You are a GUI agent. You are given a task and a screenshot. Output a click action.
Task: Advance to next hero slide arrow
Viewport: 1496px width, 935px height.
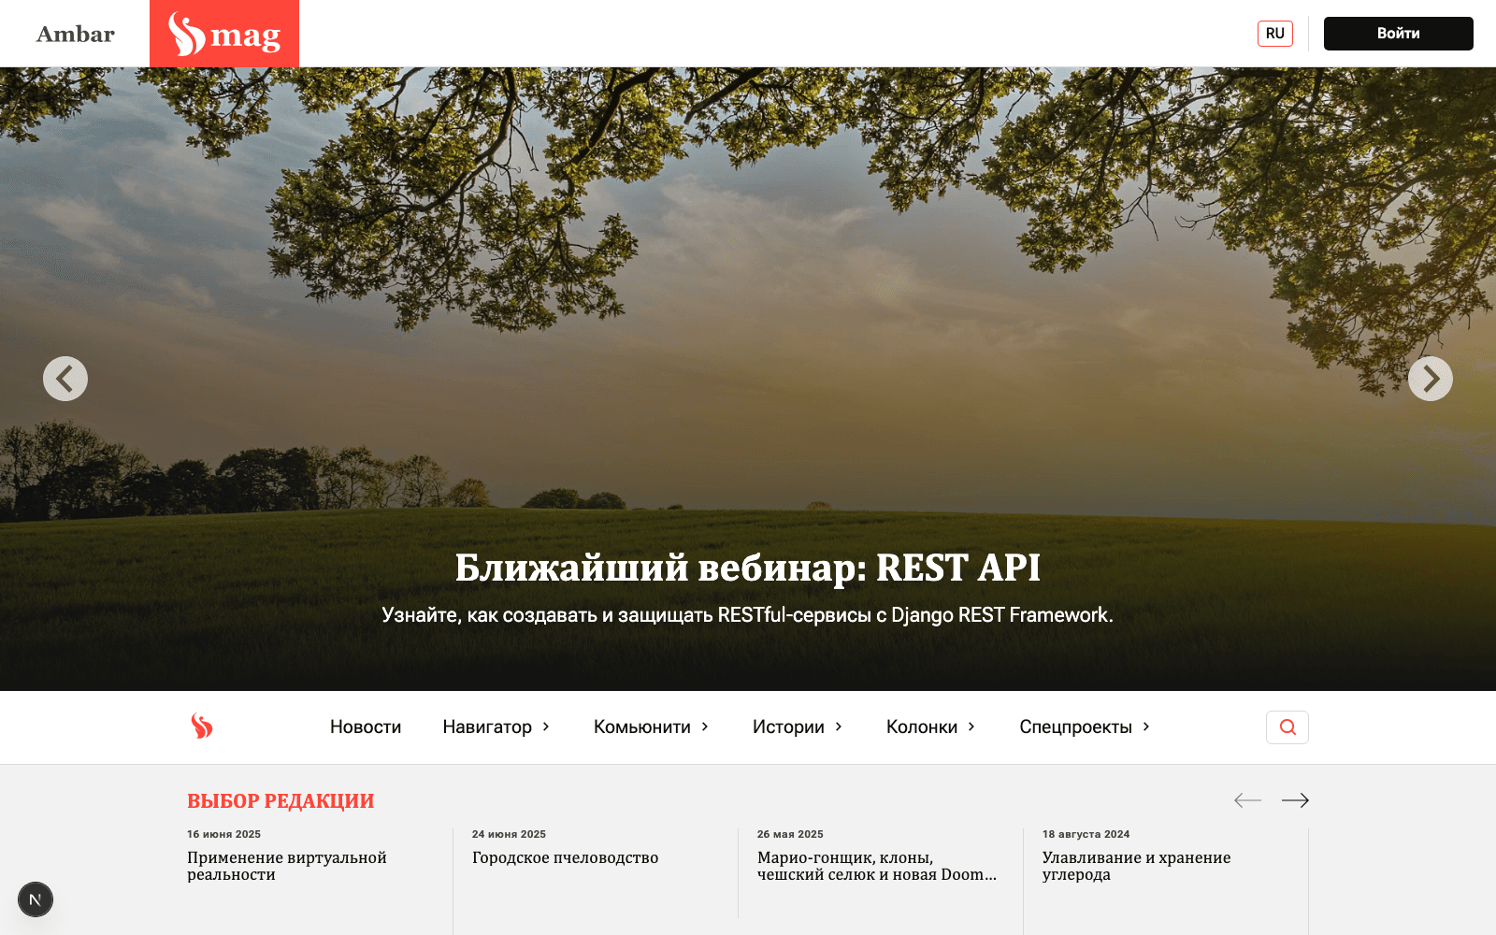[1430, 379]
